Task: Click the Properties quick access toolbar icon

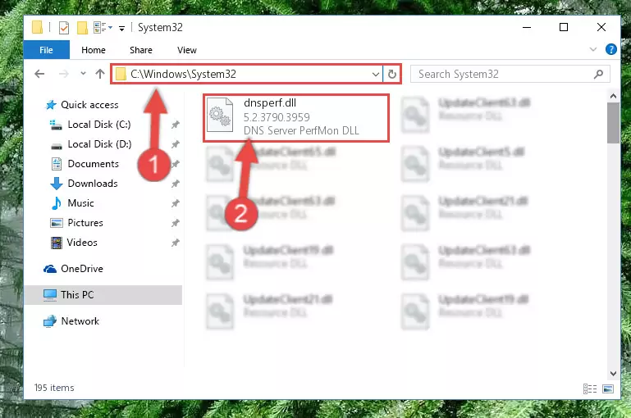Action: point(63,28)
